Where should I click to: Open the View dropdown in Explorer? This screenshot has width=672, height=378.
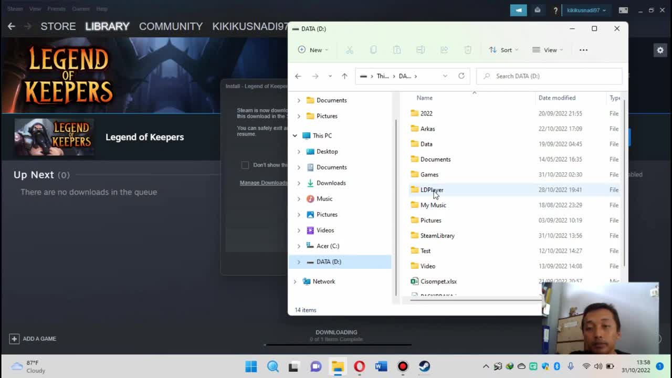[x=548, y=50]
